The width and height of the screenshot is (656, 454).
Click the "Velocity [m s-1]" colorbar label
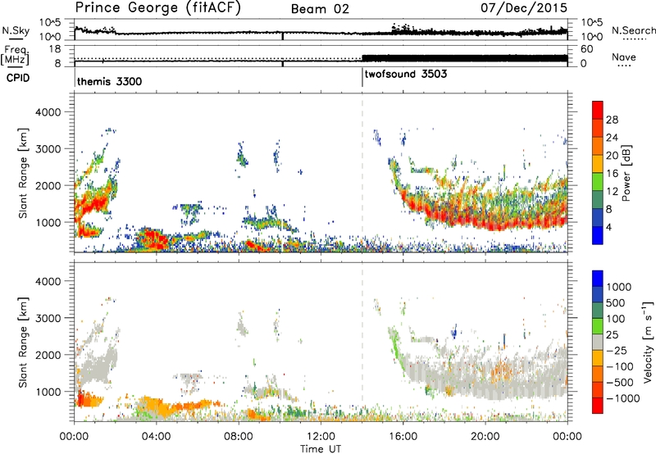648,342
